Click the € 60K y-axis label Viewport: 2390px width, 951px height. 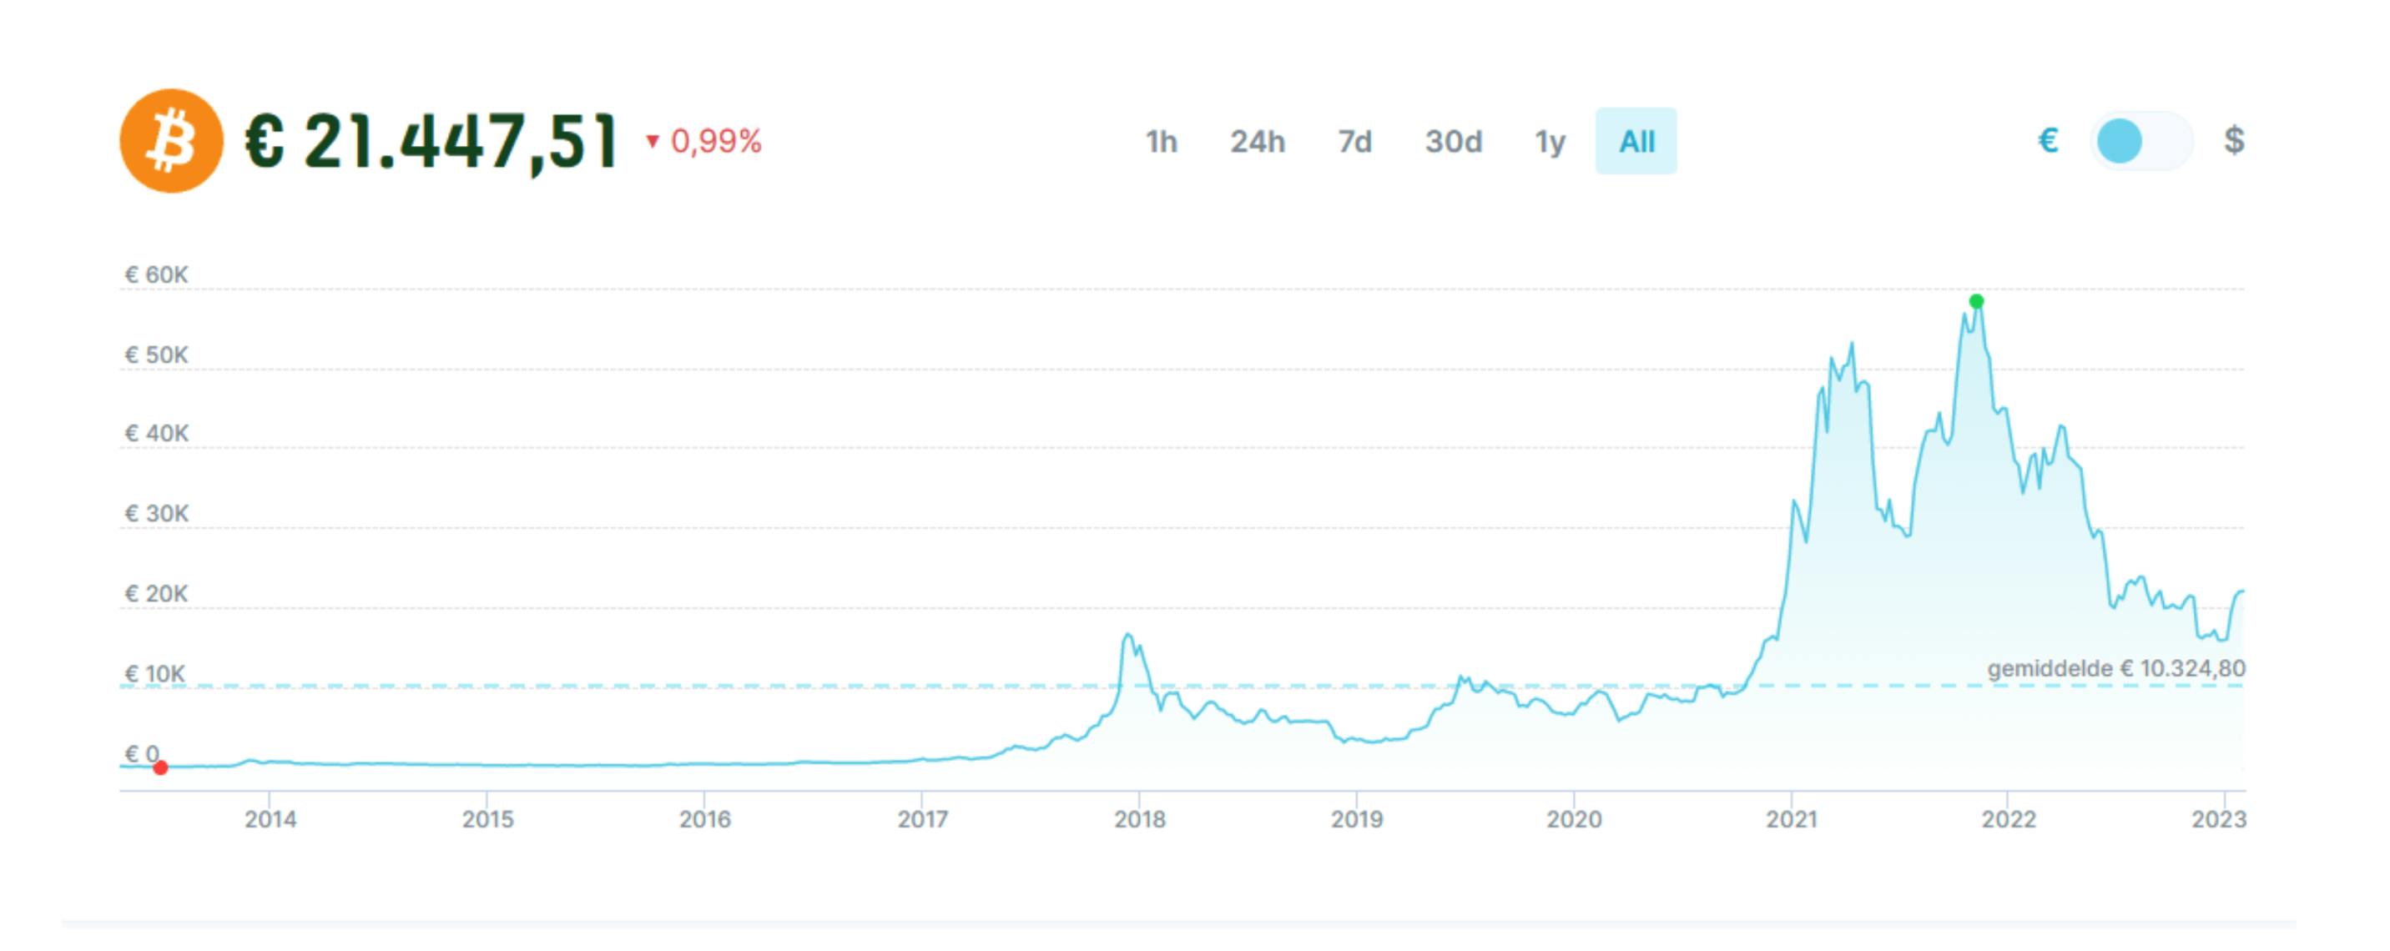point(157,275)
